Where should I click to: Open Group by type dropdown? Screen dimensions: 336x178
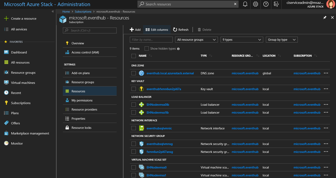pyautogui.click(x=282, y=40)
